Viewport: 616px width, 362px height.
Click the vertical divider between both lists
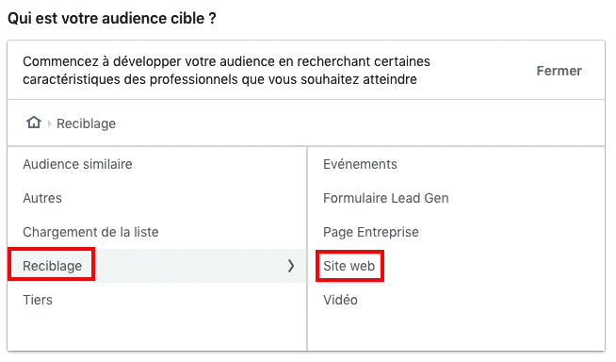coord(307,249)
